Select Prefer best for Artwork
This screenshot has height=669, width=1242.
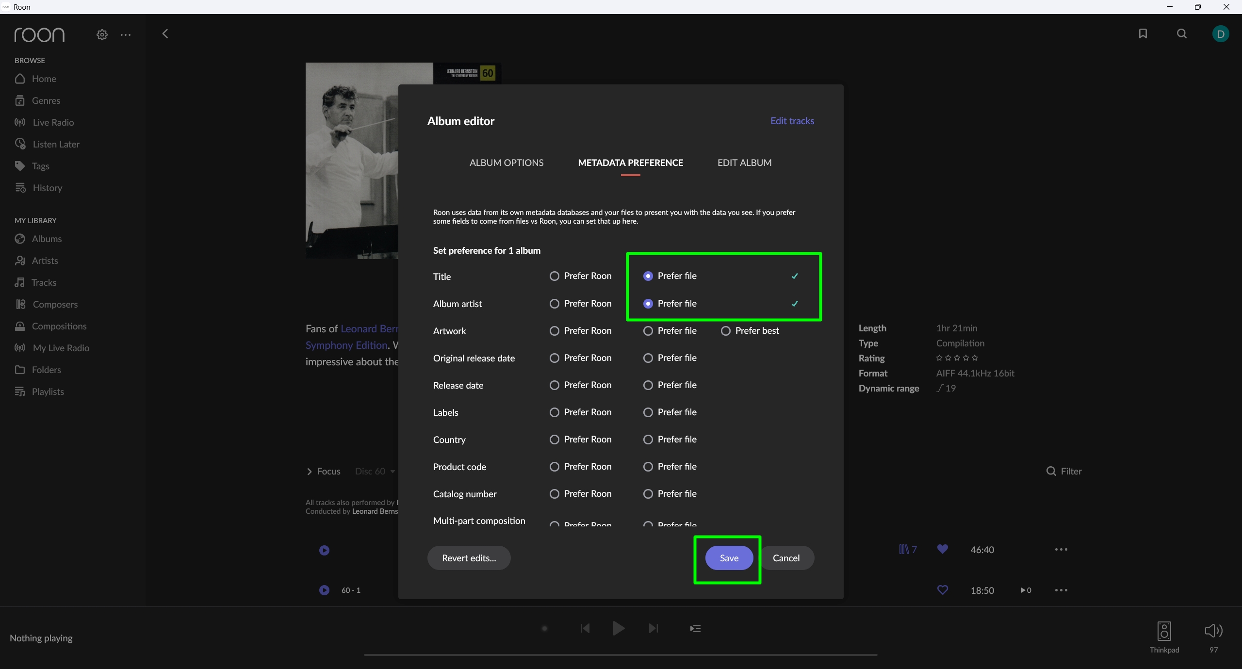[x=726, y=331]
